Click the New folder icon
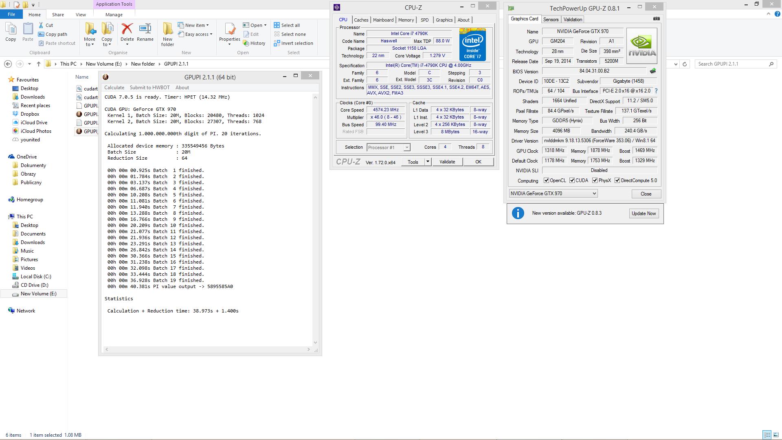 (x=167, y=29)
